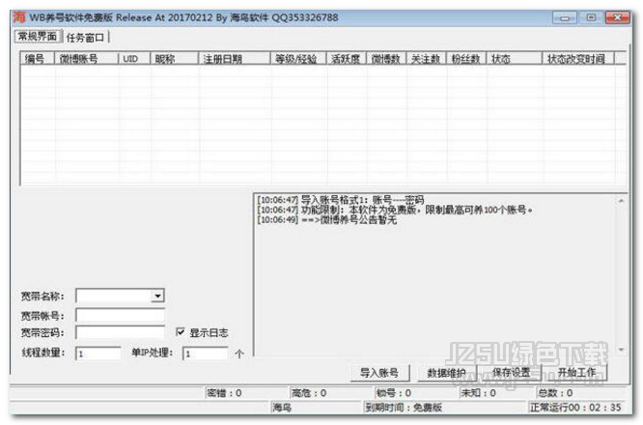Select the 常规界面 tab
Viewport: 643px width, 425px height.
tap(39, 37)
